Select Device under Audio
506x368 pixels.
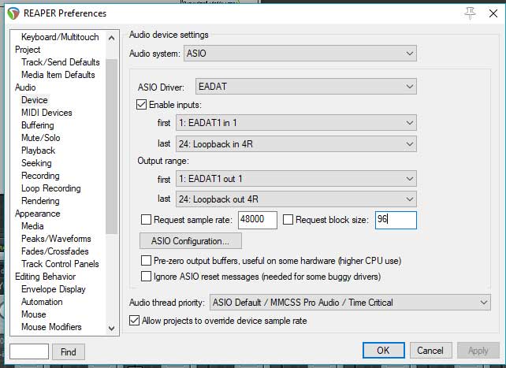click(35, 99)
